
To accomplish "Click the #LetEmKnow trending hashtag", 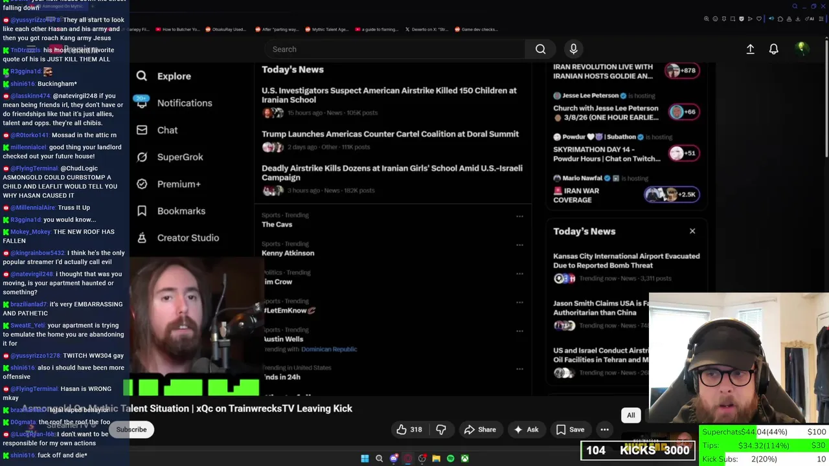I will point(288,311).
